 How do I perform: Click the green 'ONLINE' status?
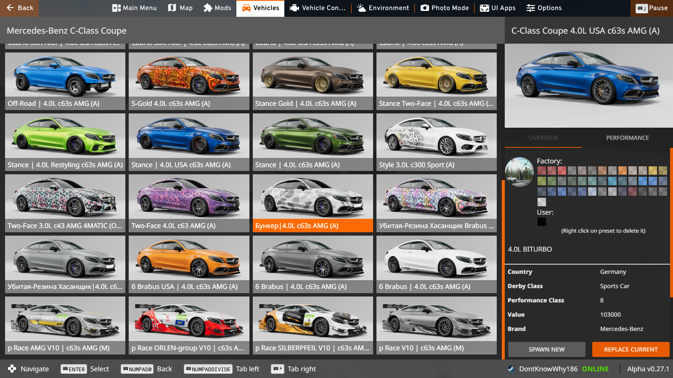[x=595, y=369]
